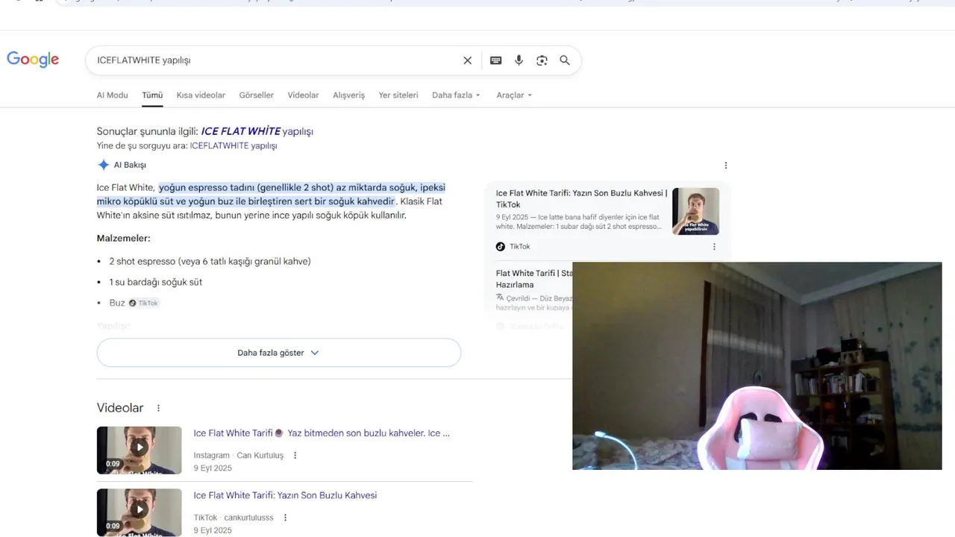955x537 pixels.
Task: Click the AI Bakışı label
Action: pyautogui.click(x=130, y=165)
